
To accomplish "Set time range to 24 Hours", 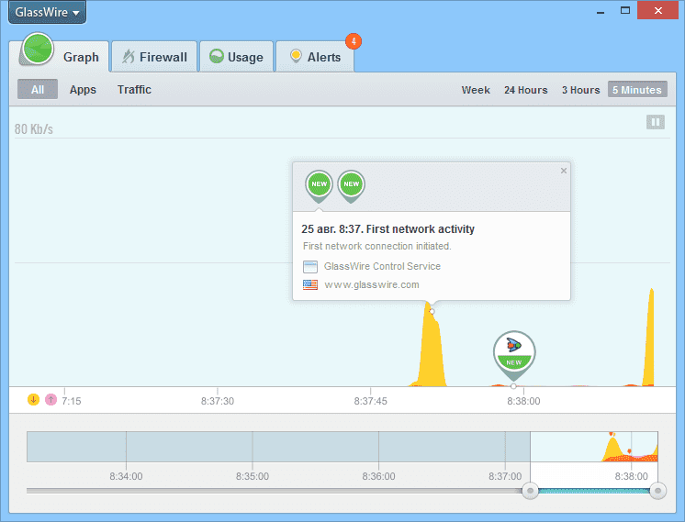I will click(x=525, y=90).
